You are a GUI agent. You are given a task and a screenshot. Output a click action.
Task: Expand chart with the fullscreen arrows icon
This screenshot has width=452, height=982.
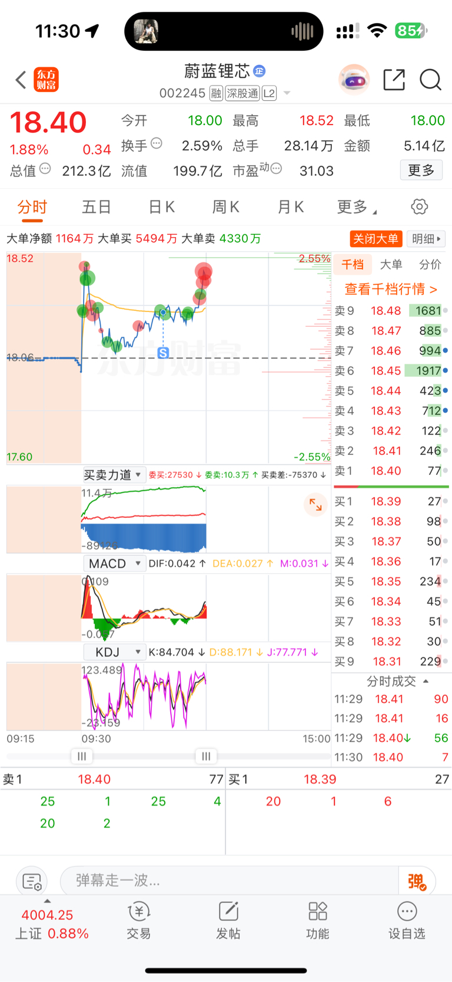(x=315, y=504)
